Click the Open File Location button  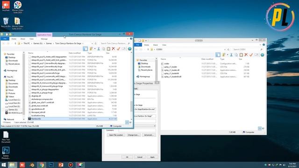click(116, 135)
